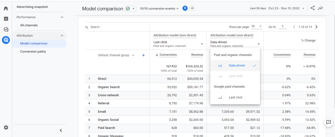Choose Last click under Google paid channels
Image resolution: width=335 pixels, height=137 pixels.
click(235, 97)
